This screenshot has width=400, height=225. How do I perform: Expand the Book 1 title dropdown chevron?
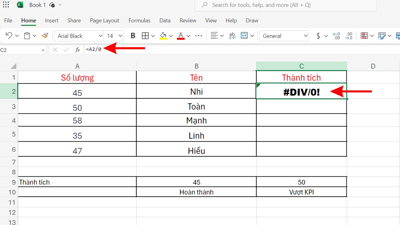point(60,5)
